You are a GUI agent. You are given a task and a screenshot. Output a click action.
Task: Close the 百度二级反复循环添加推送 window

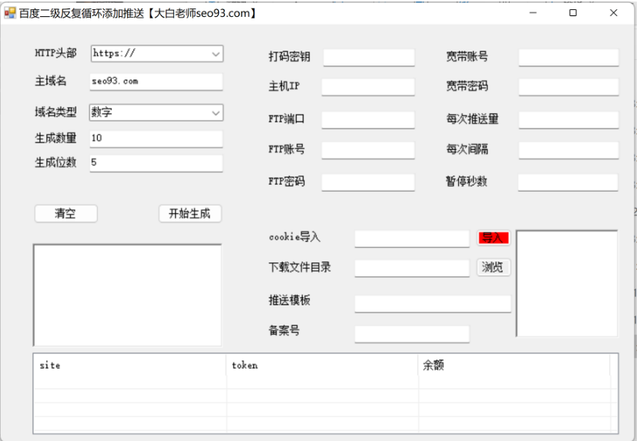click(614, 13)
